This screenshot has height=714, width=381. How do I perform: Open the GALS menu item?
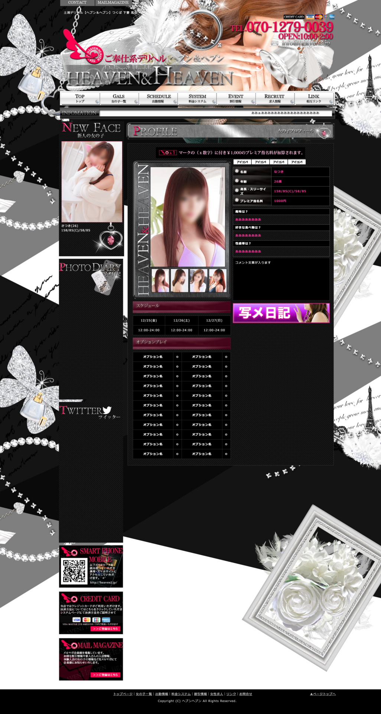(119, 99)
